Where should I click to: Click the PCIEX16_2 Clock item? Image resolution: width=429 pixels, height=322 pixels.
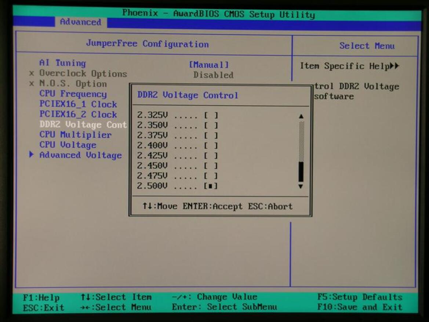(x=78, y=115)
